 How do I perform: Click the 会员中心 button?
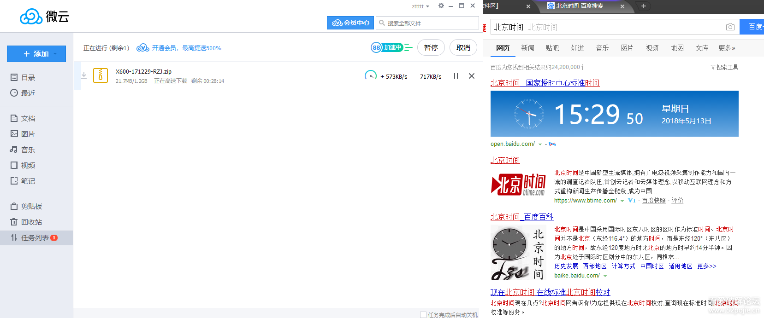[350, 23]
